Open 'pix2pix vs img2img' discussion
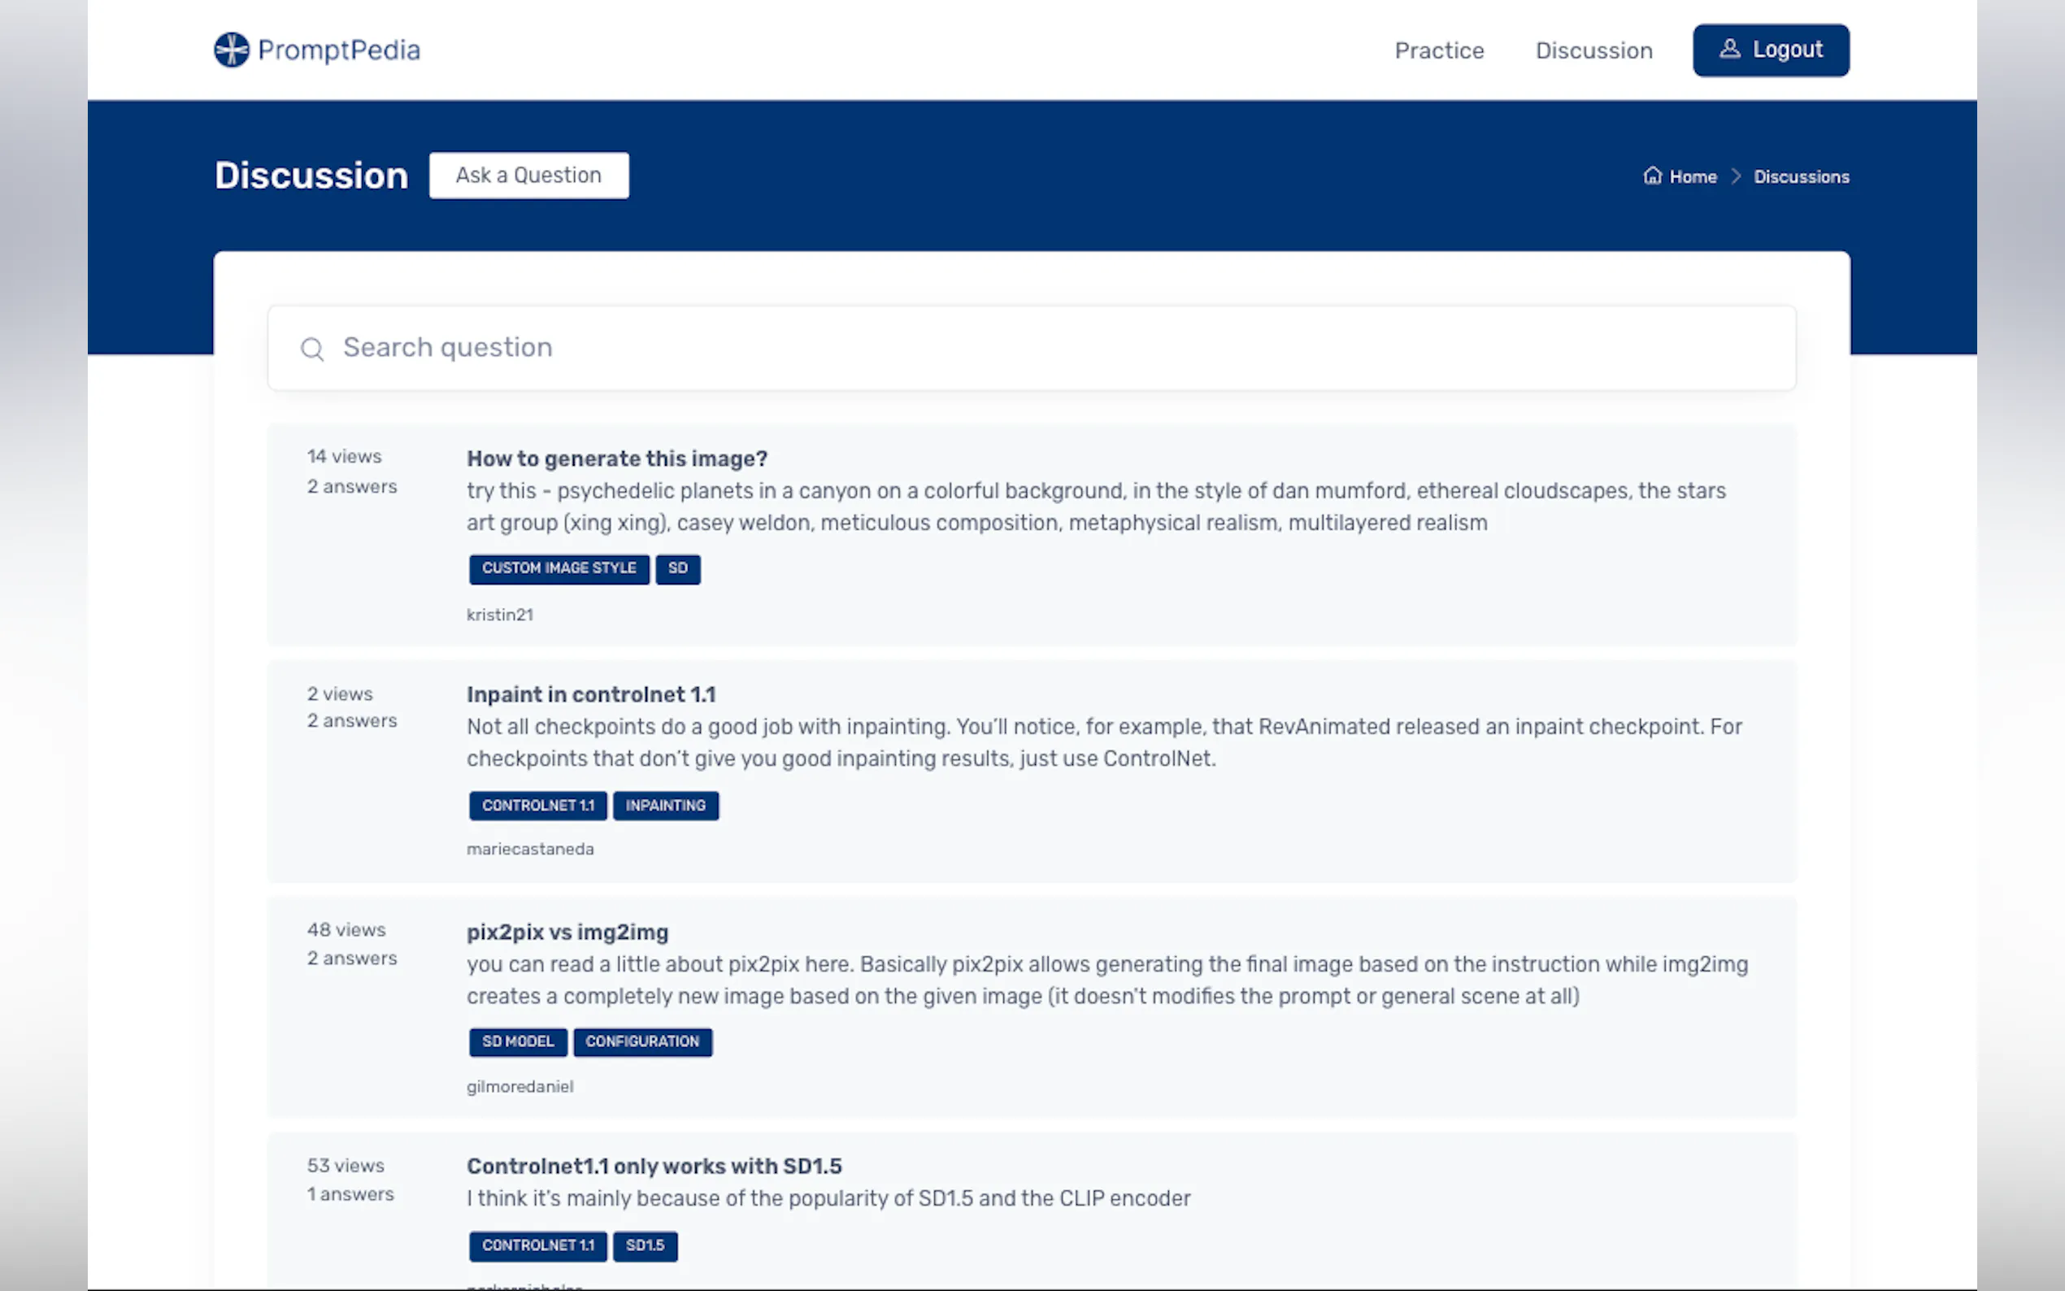 pyautogui.click(x=567, y=932)
